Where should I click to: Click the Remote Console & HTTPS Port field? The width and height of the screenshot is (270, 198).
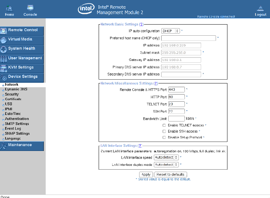click(x=177, y=90)
